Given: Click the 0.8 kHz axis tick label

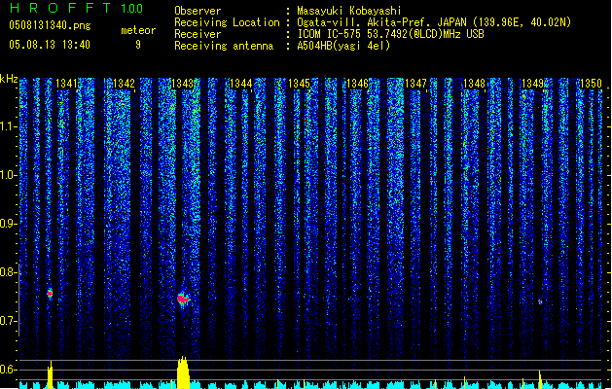Looking at the screenshot, I should tap(8, 272).
